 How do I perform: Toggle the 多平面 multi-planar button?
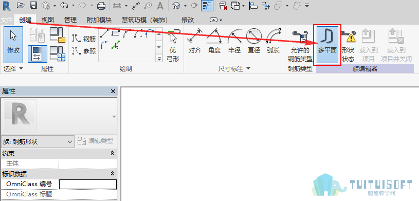point(327,45)
